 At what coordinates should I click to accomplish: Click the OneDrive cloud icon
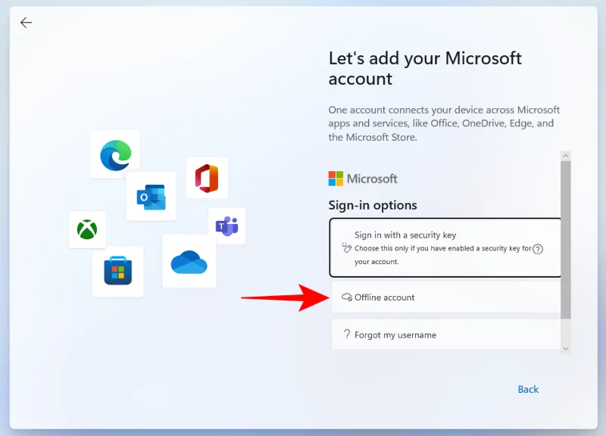tap(189, 261)
